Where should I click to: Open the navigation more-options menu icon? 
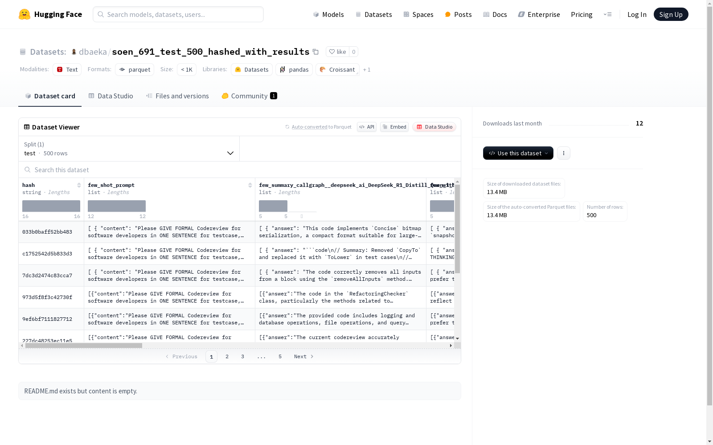pos(607,14)
